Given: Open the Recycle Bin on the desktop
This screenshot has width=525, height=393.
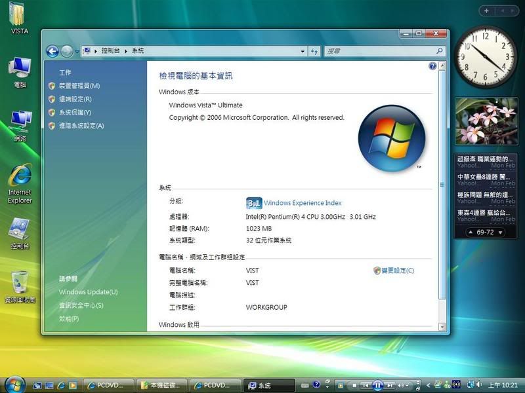Looking at the screenshot, I should (20, 287).
